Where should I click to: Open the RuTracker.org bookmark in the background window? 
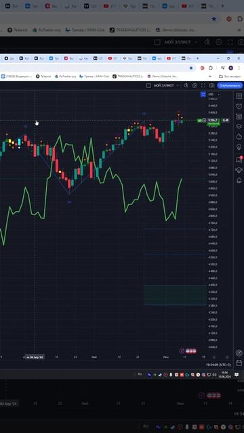pos(46,30)
